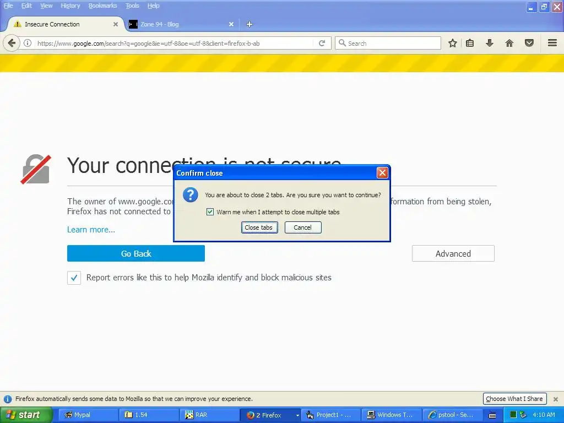The image size is (564, 423).
Task: Close the Insecure Connection tab
Action: tap(116, 24)
